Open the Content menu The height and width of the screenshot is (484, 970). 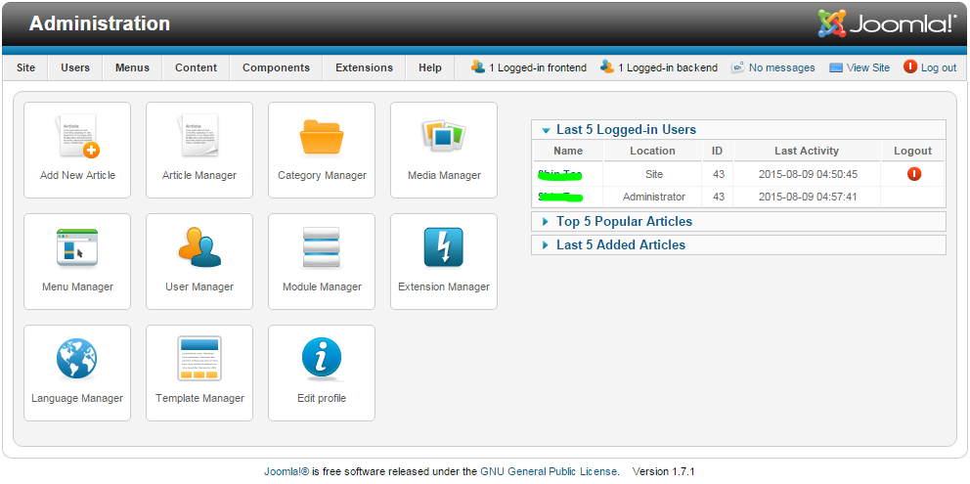197,68
